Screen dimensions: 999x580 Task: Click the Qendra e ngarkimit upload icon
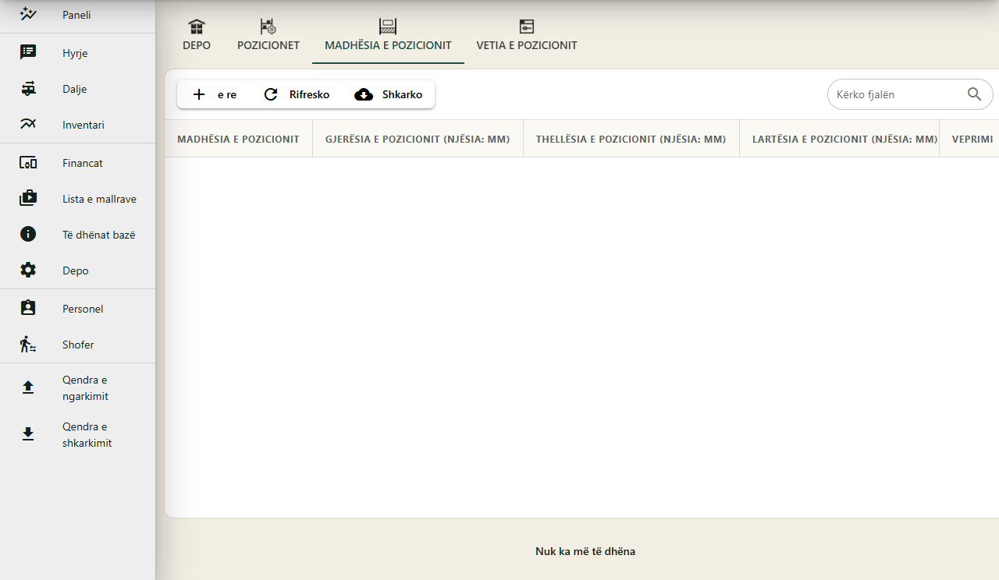pyautogui.click(x=28, y=387)
